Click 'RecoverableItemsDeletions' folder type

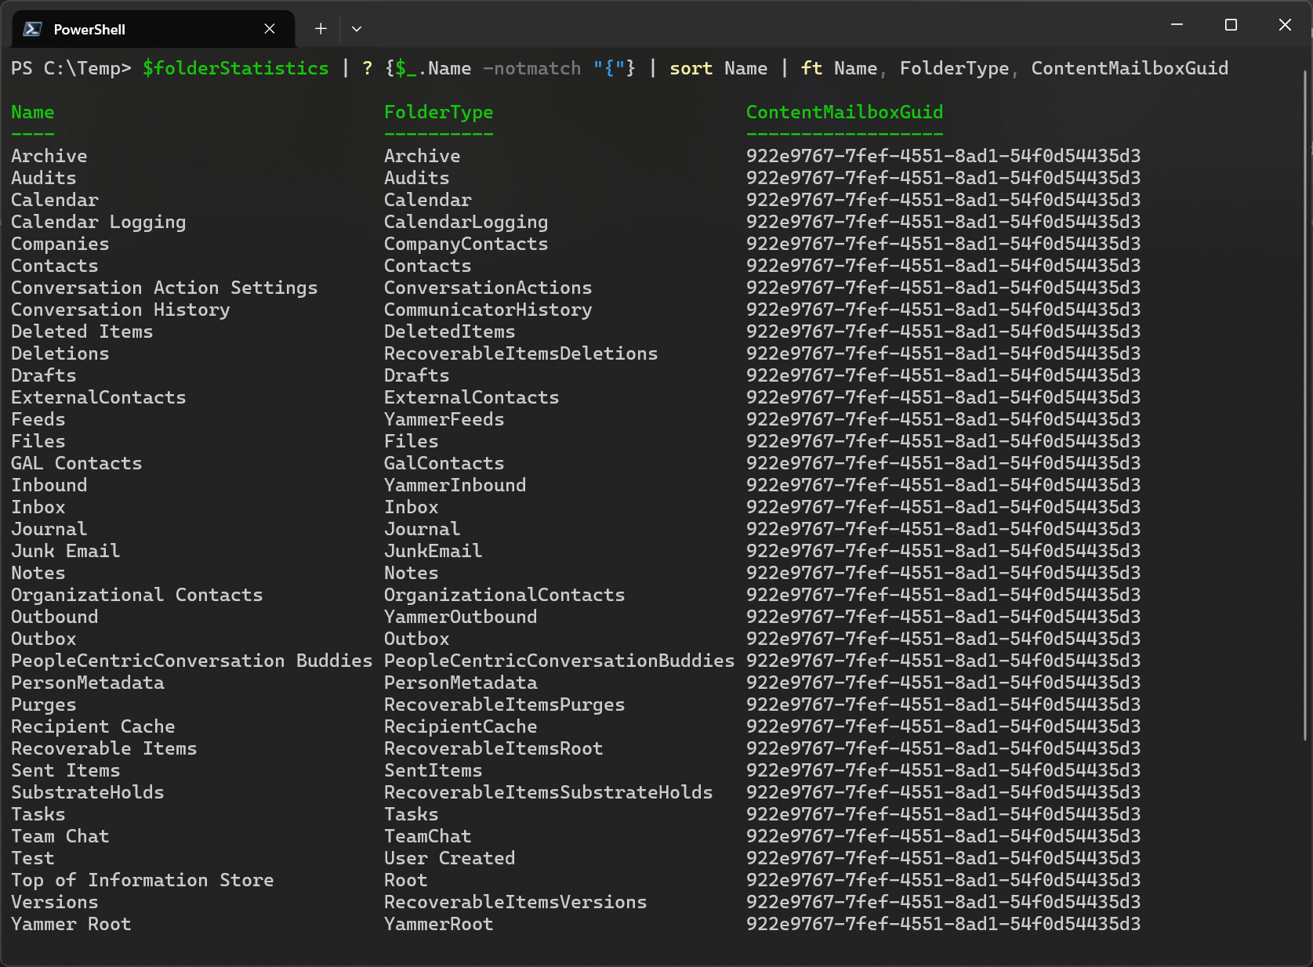point(521,353)
